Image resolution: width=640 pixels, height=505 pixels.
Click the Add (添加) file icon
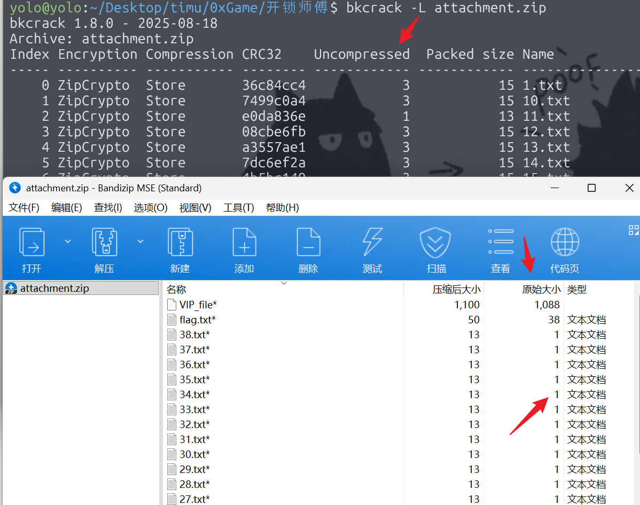tap(244, 243)
